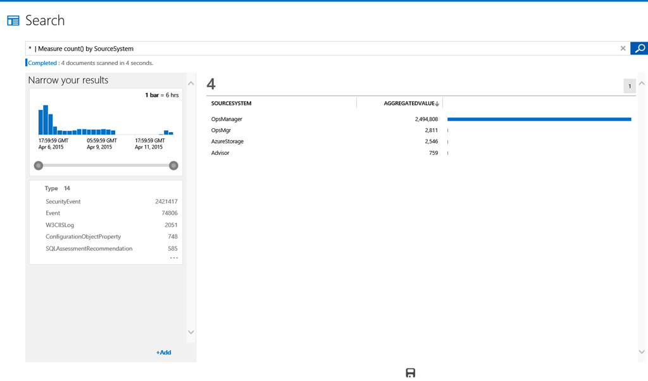Filter by SQLAssessmentRecommendation type
Image resolution: width=648 pixels, height=381 pixels.
click(89, 248)
